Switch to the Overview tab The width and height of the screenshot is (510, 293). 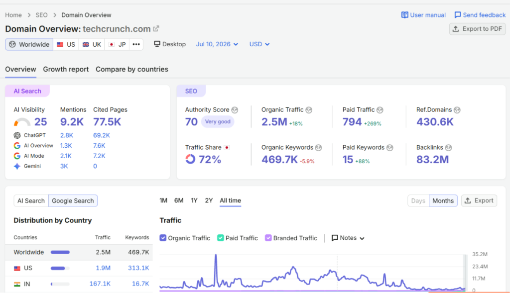click(20, 69)
